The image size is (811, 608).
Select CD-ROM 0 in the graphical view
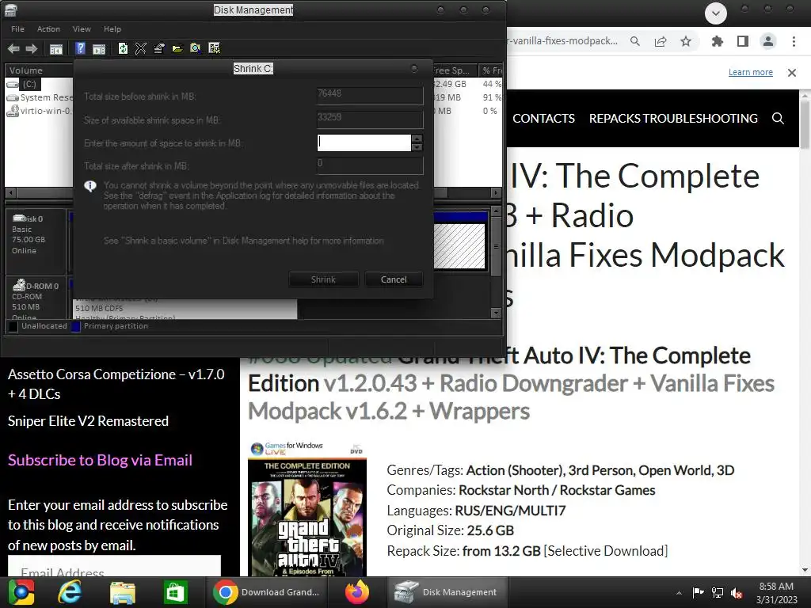coord(36,298)
